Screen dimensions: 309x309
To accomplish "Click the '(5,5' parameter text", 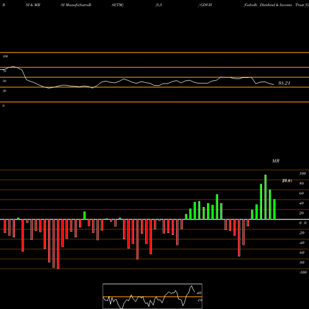I will click(159, 5).
